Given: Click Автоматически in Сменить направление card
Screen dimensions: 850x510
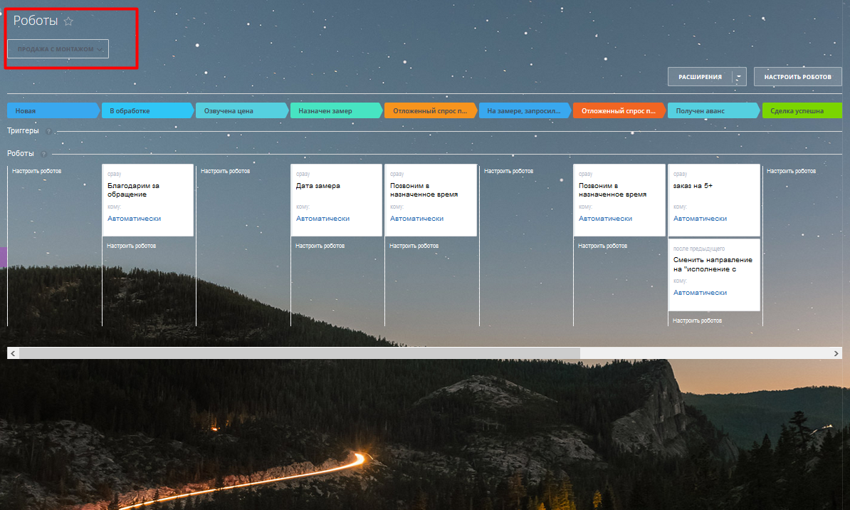Looking at the screenshot, I should click(x=700, y=293).
